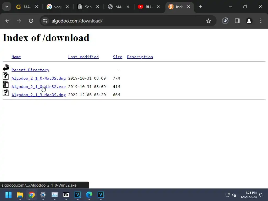Screen dimensions: 268x201
Task: Open the Chrome downloads icon
Action: (225, 21)
